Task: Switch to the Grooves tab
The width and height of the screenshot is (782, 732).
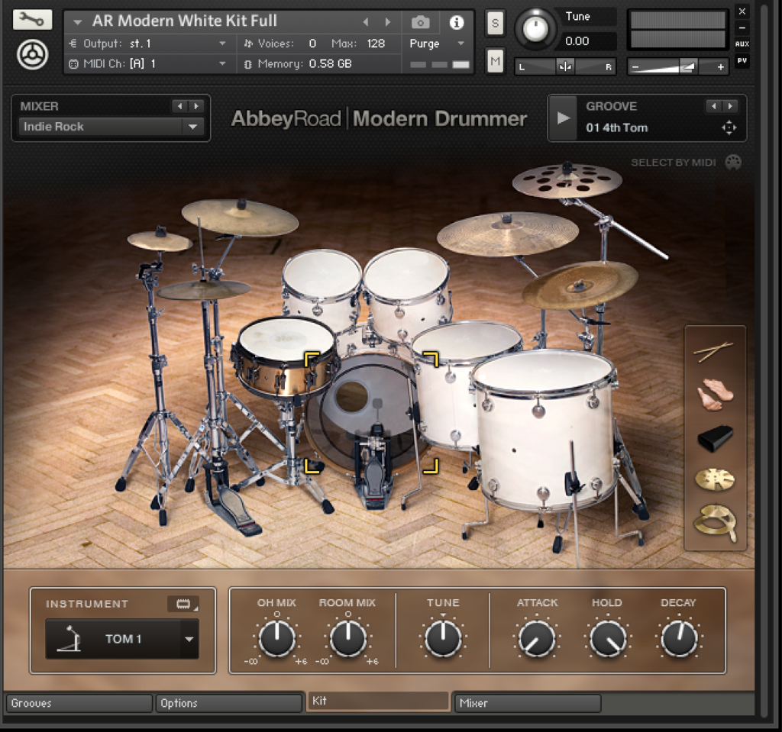Action: point(78,703)
